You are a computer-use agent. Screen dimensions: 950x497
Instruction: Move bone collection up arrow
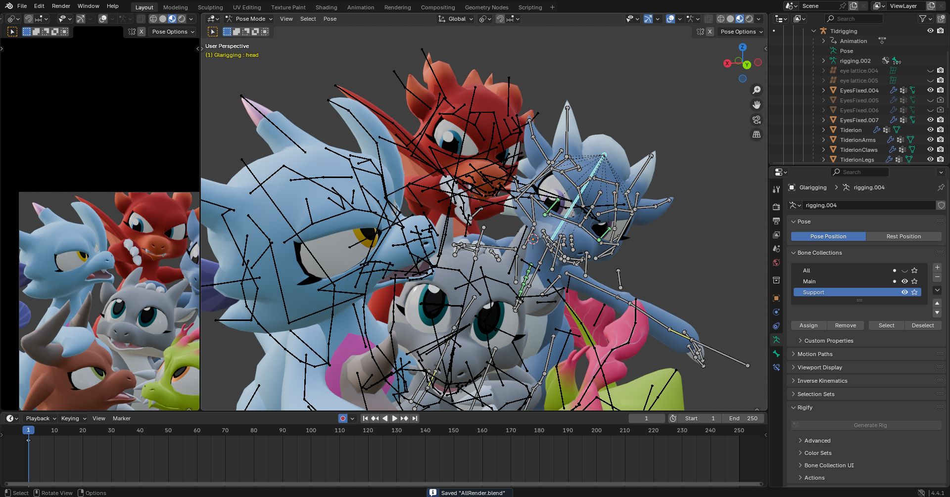point(937,303)
